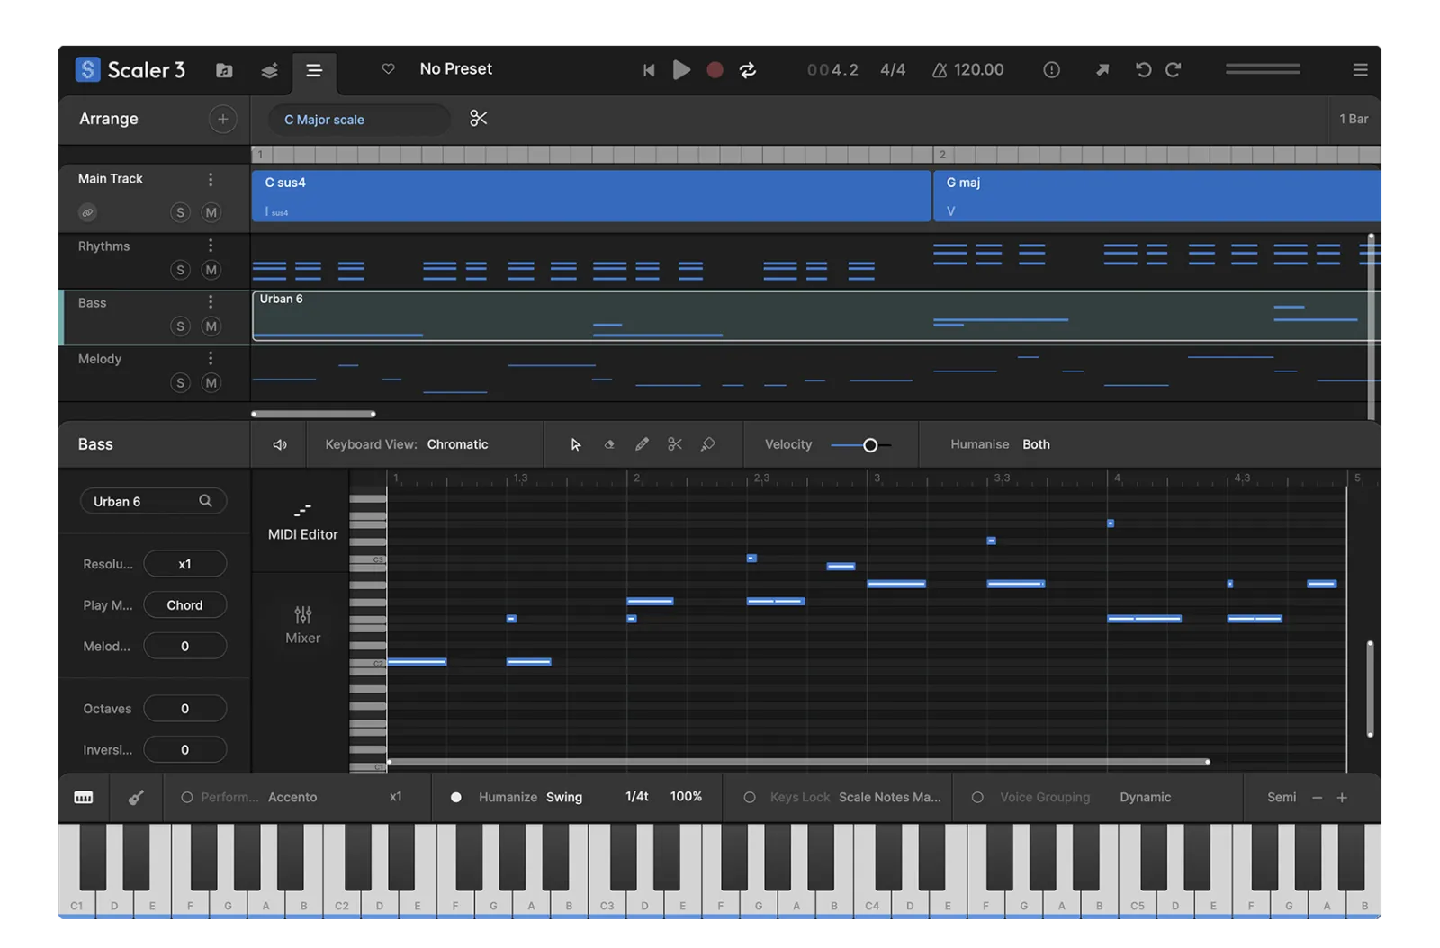Mute the Main Track

coord(211,212)
